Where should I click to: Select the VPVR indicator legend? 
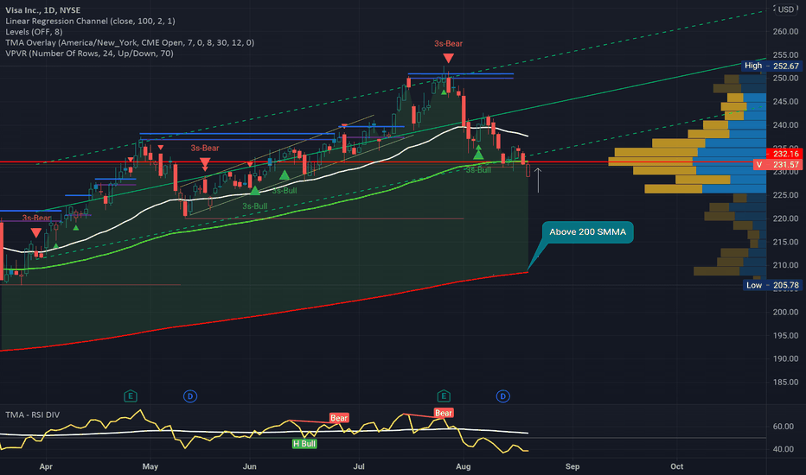click(x=89, y=54)
